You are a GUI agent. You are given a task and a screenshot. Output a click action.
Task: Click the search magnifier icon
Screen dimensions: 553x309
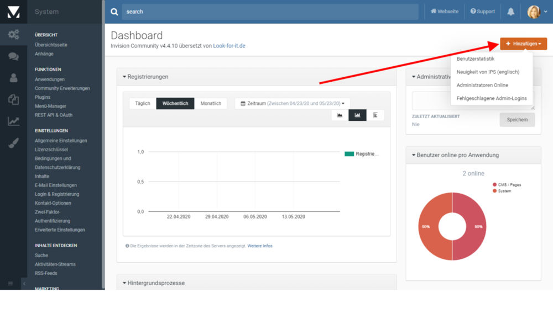pyautogui.click(x=114, y=12)
